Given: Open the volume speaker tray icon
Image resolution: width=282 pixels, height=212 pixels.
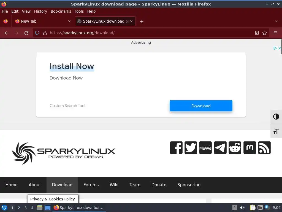Looking at the screenshot, I should pyautogui.click(x=242, y=208).
